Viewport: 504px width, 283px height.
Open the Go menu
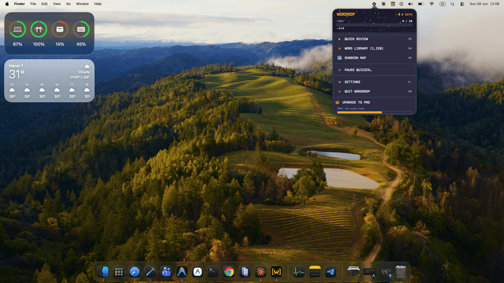click(x=68, y=4)
